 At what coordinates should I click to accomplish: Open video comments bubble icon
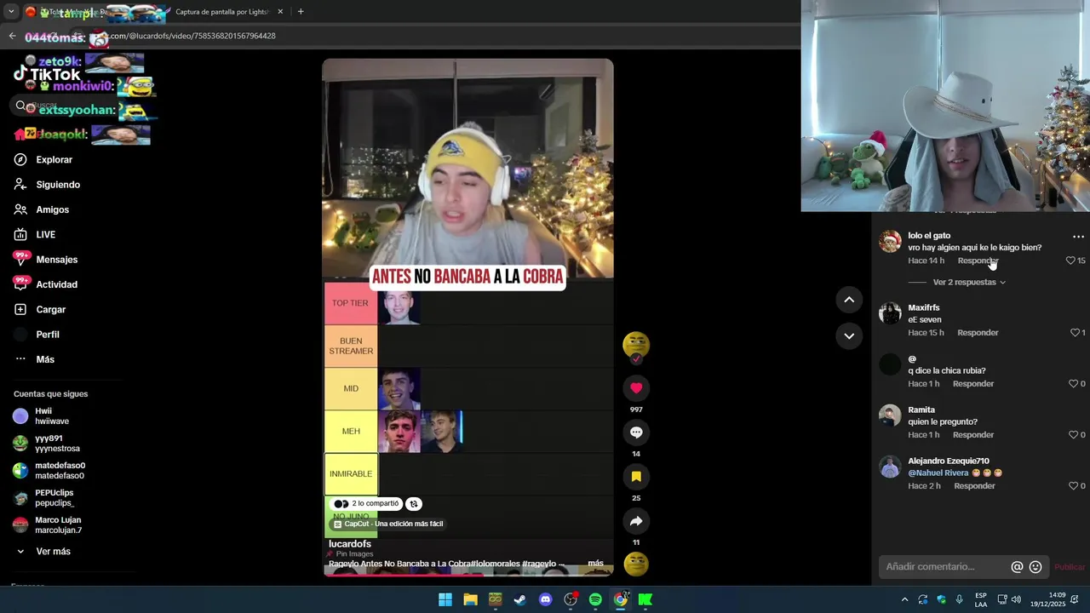(636, 433)
